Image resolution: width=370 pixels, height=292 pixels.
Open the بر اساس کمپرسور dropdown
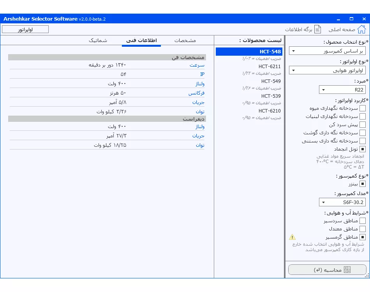327,51
